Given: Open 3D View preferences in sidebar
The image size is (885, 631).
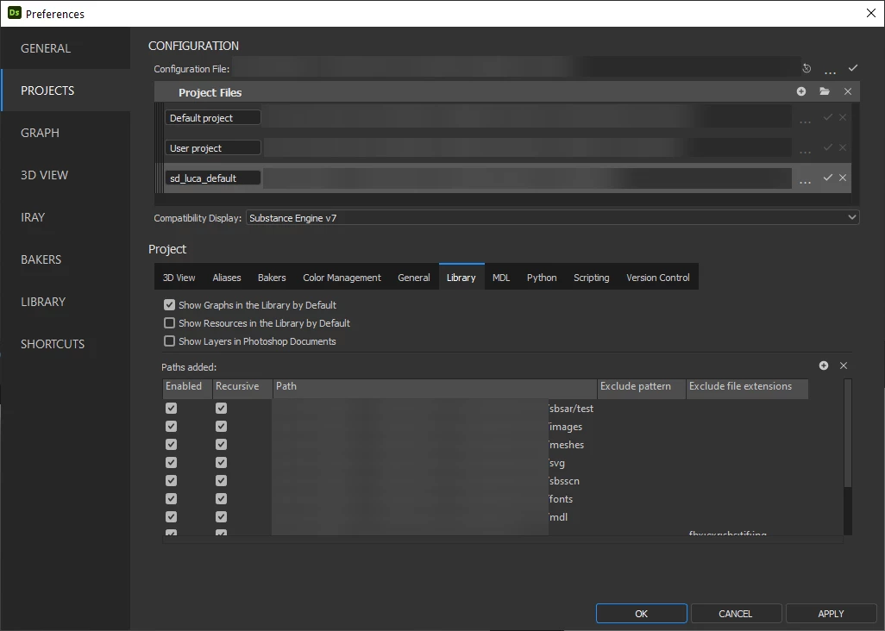Looking at the screenshot, I should point(66,175).
